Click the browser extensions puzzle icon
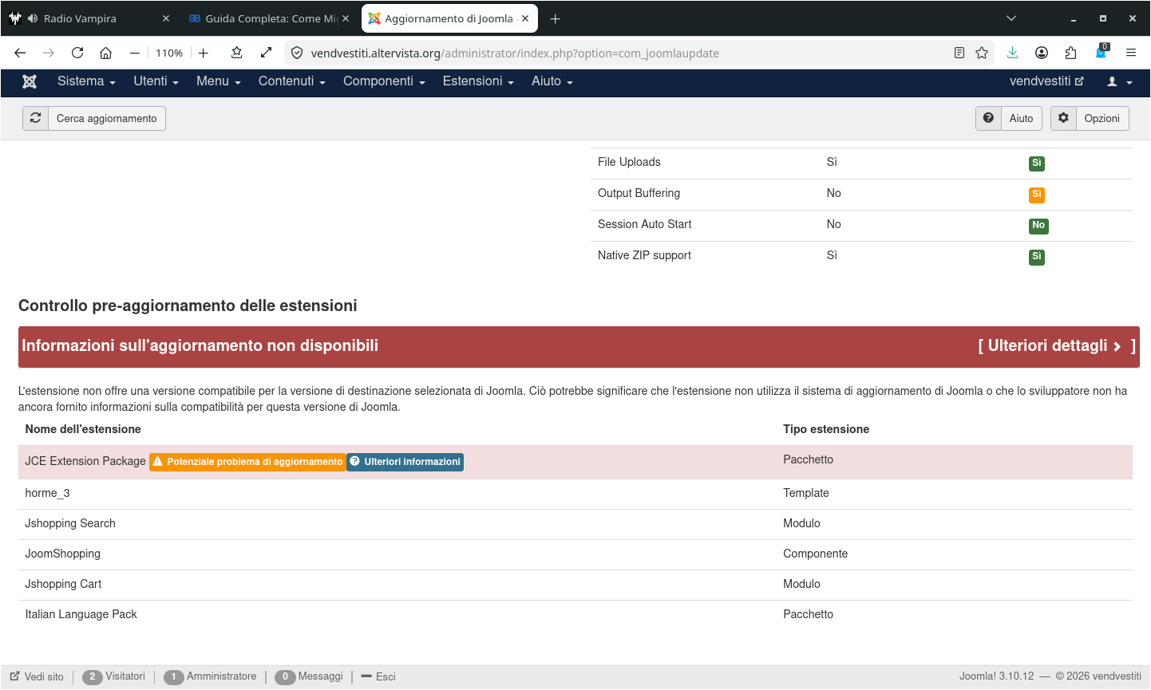 [x=1070, y=52]
